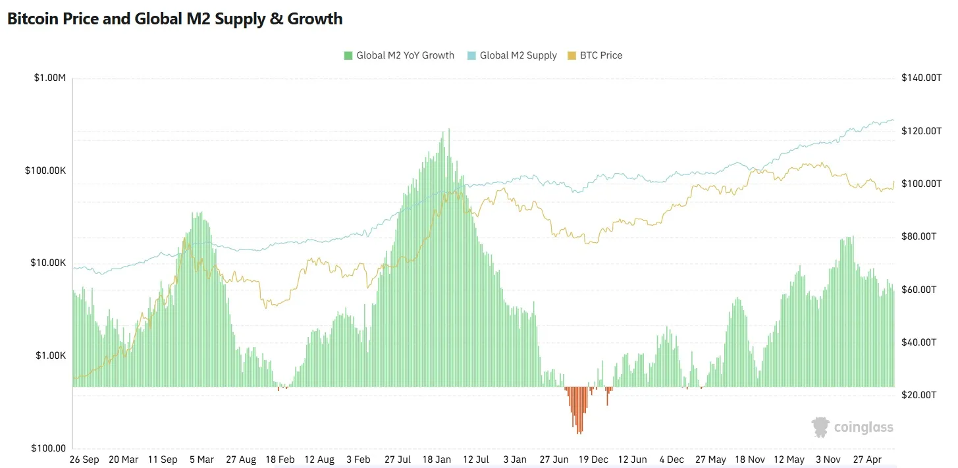This screenshot has height=468, width=958.
Task: Toggle the Global M2 Supply legend
Action: (x=512, y=55)
